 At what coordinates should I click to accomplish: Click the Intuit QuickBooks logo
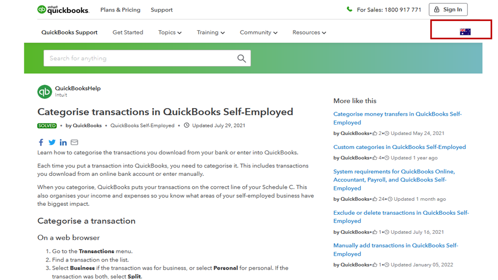[x=63, y=9]
